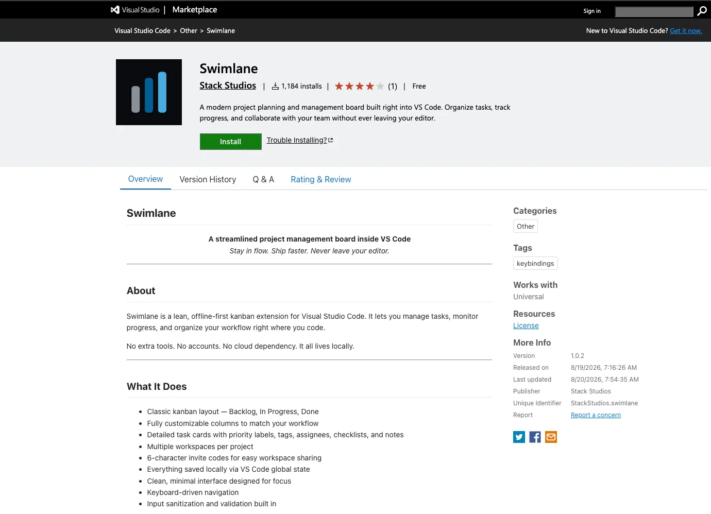Select the Other category chip
The image size is (711, 514).
[526, 226]
